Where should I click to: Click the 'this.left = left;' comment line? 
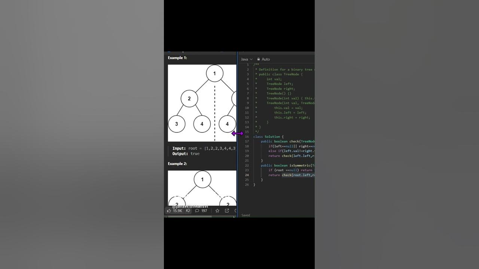point(290,112)
